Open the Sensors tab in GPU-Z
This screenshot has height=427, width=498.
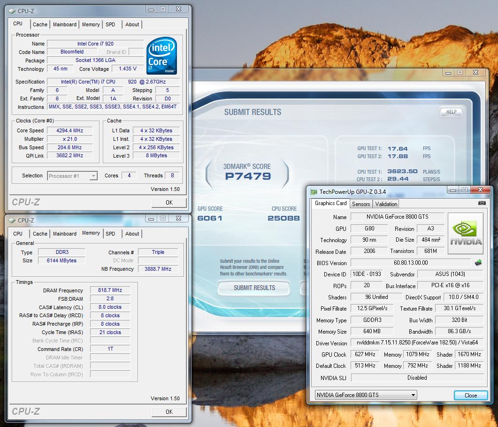(x=361, y=204)
